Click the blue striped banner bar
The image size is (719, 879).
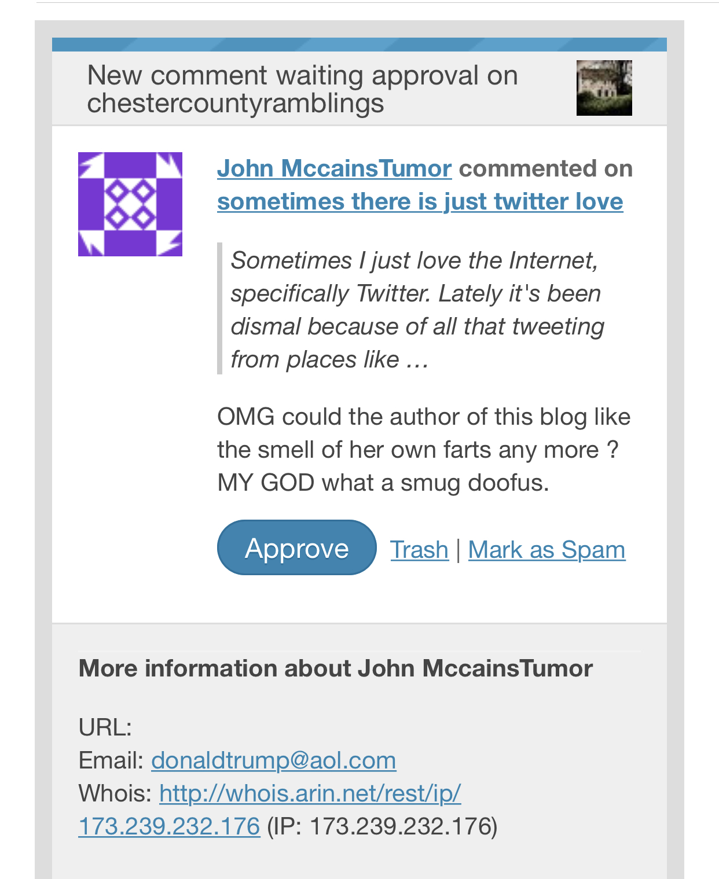coord(359,45)
